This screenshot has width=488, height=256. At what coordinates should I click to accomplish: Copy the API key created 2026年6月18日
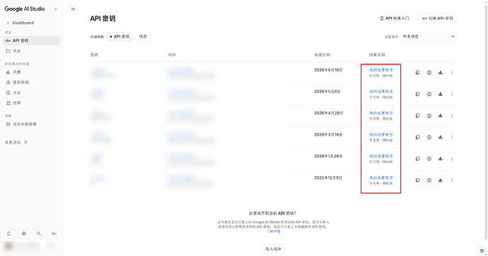pyautogui.click(x=418, y=72)
